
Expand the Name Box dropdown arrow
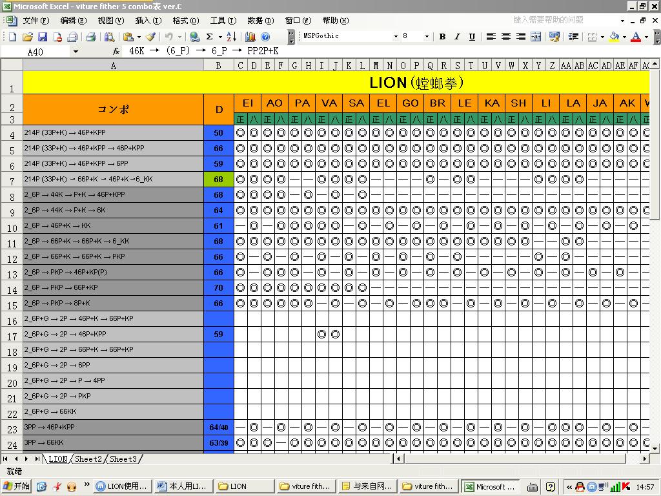point(76,51)
